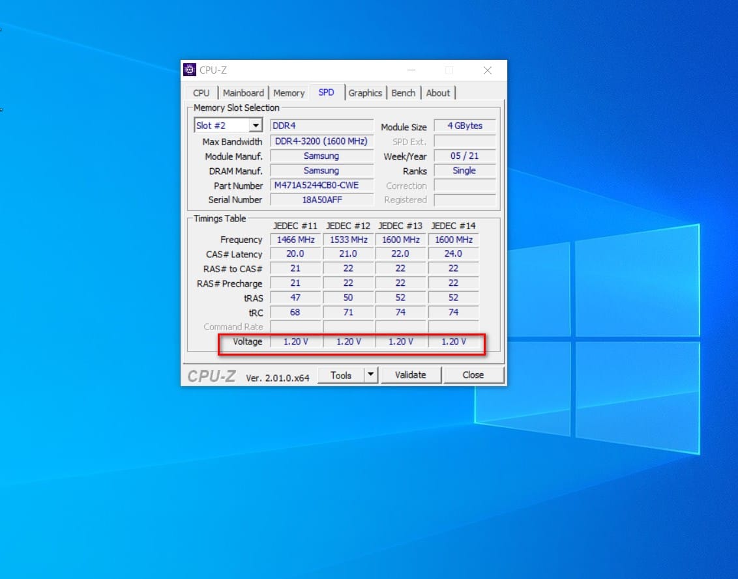
Task: Click the tRAS value 50
Action: pyautogui.click(x=348, y=298)
